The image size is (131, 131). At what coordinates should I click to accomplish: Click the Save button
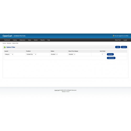pyautogui.click(x=118, y=47)
